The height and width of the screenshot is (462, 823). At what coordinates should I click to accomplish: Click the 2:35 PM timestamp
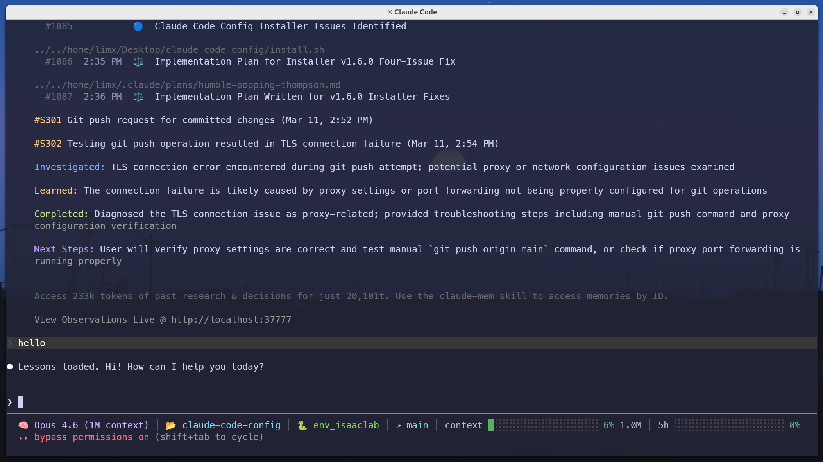[x=103, y=61]
